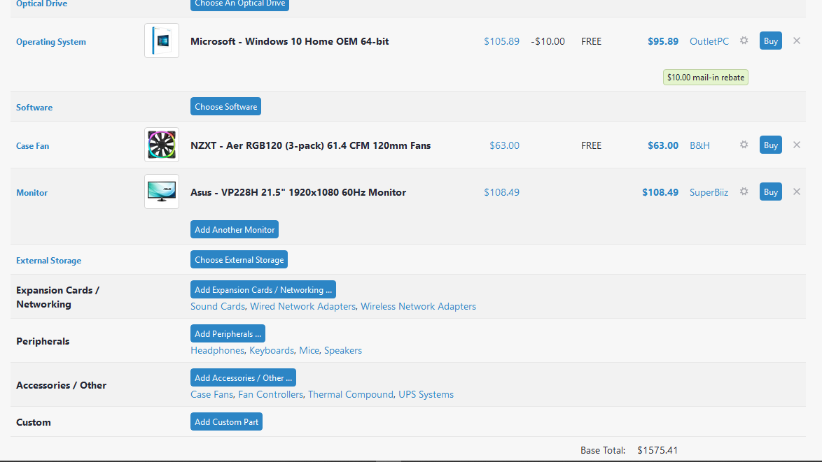Buy Asus VP228H monitor from SuperBiiz

coord(771,192)
